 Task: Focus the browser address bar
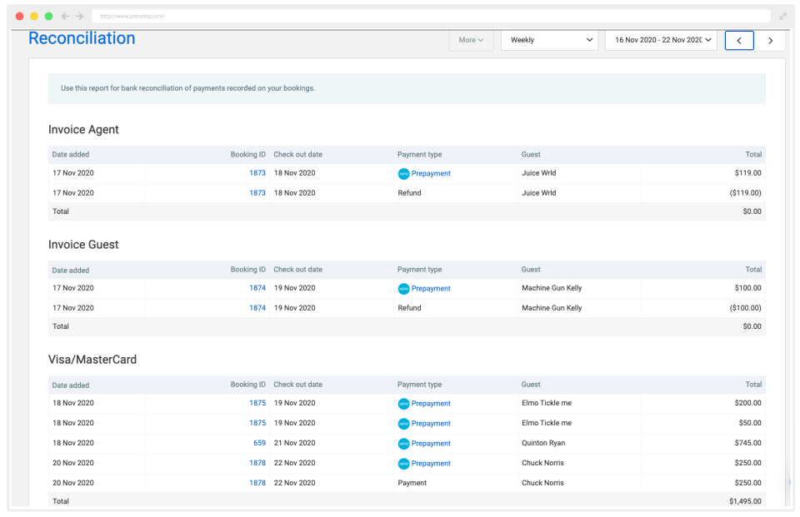(431, 17)
